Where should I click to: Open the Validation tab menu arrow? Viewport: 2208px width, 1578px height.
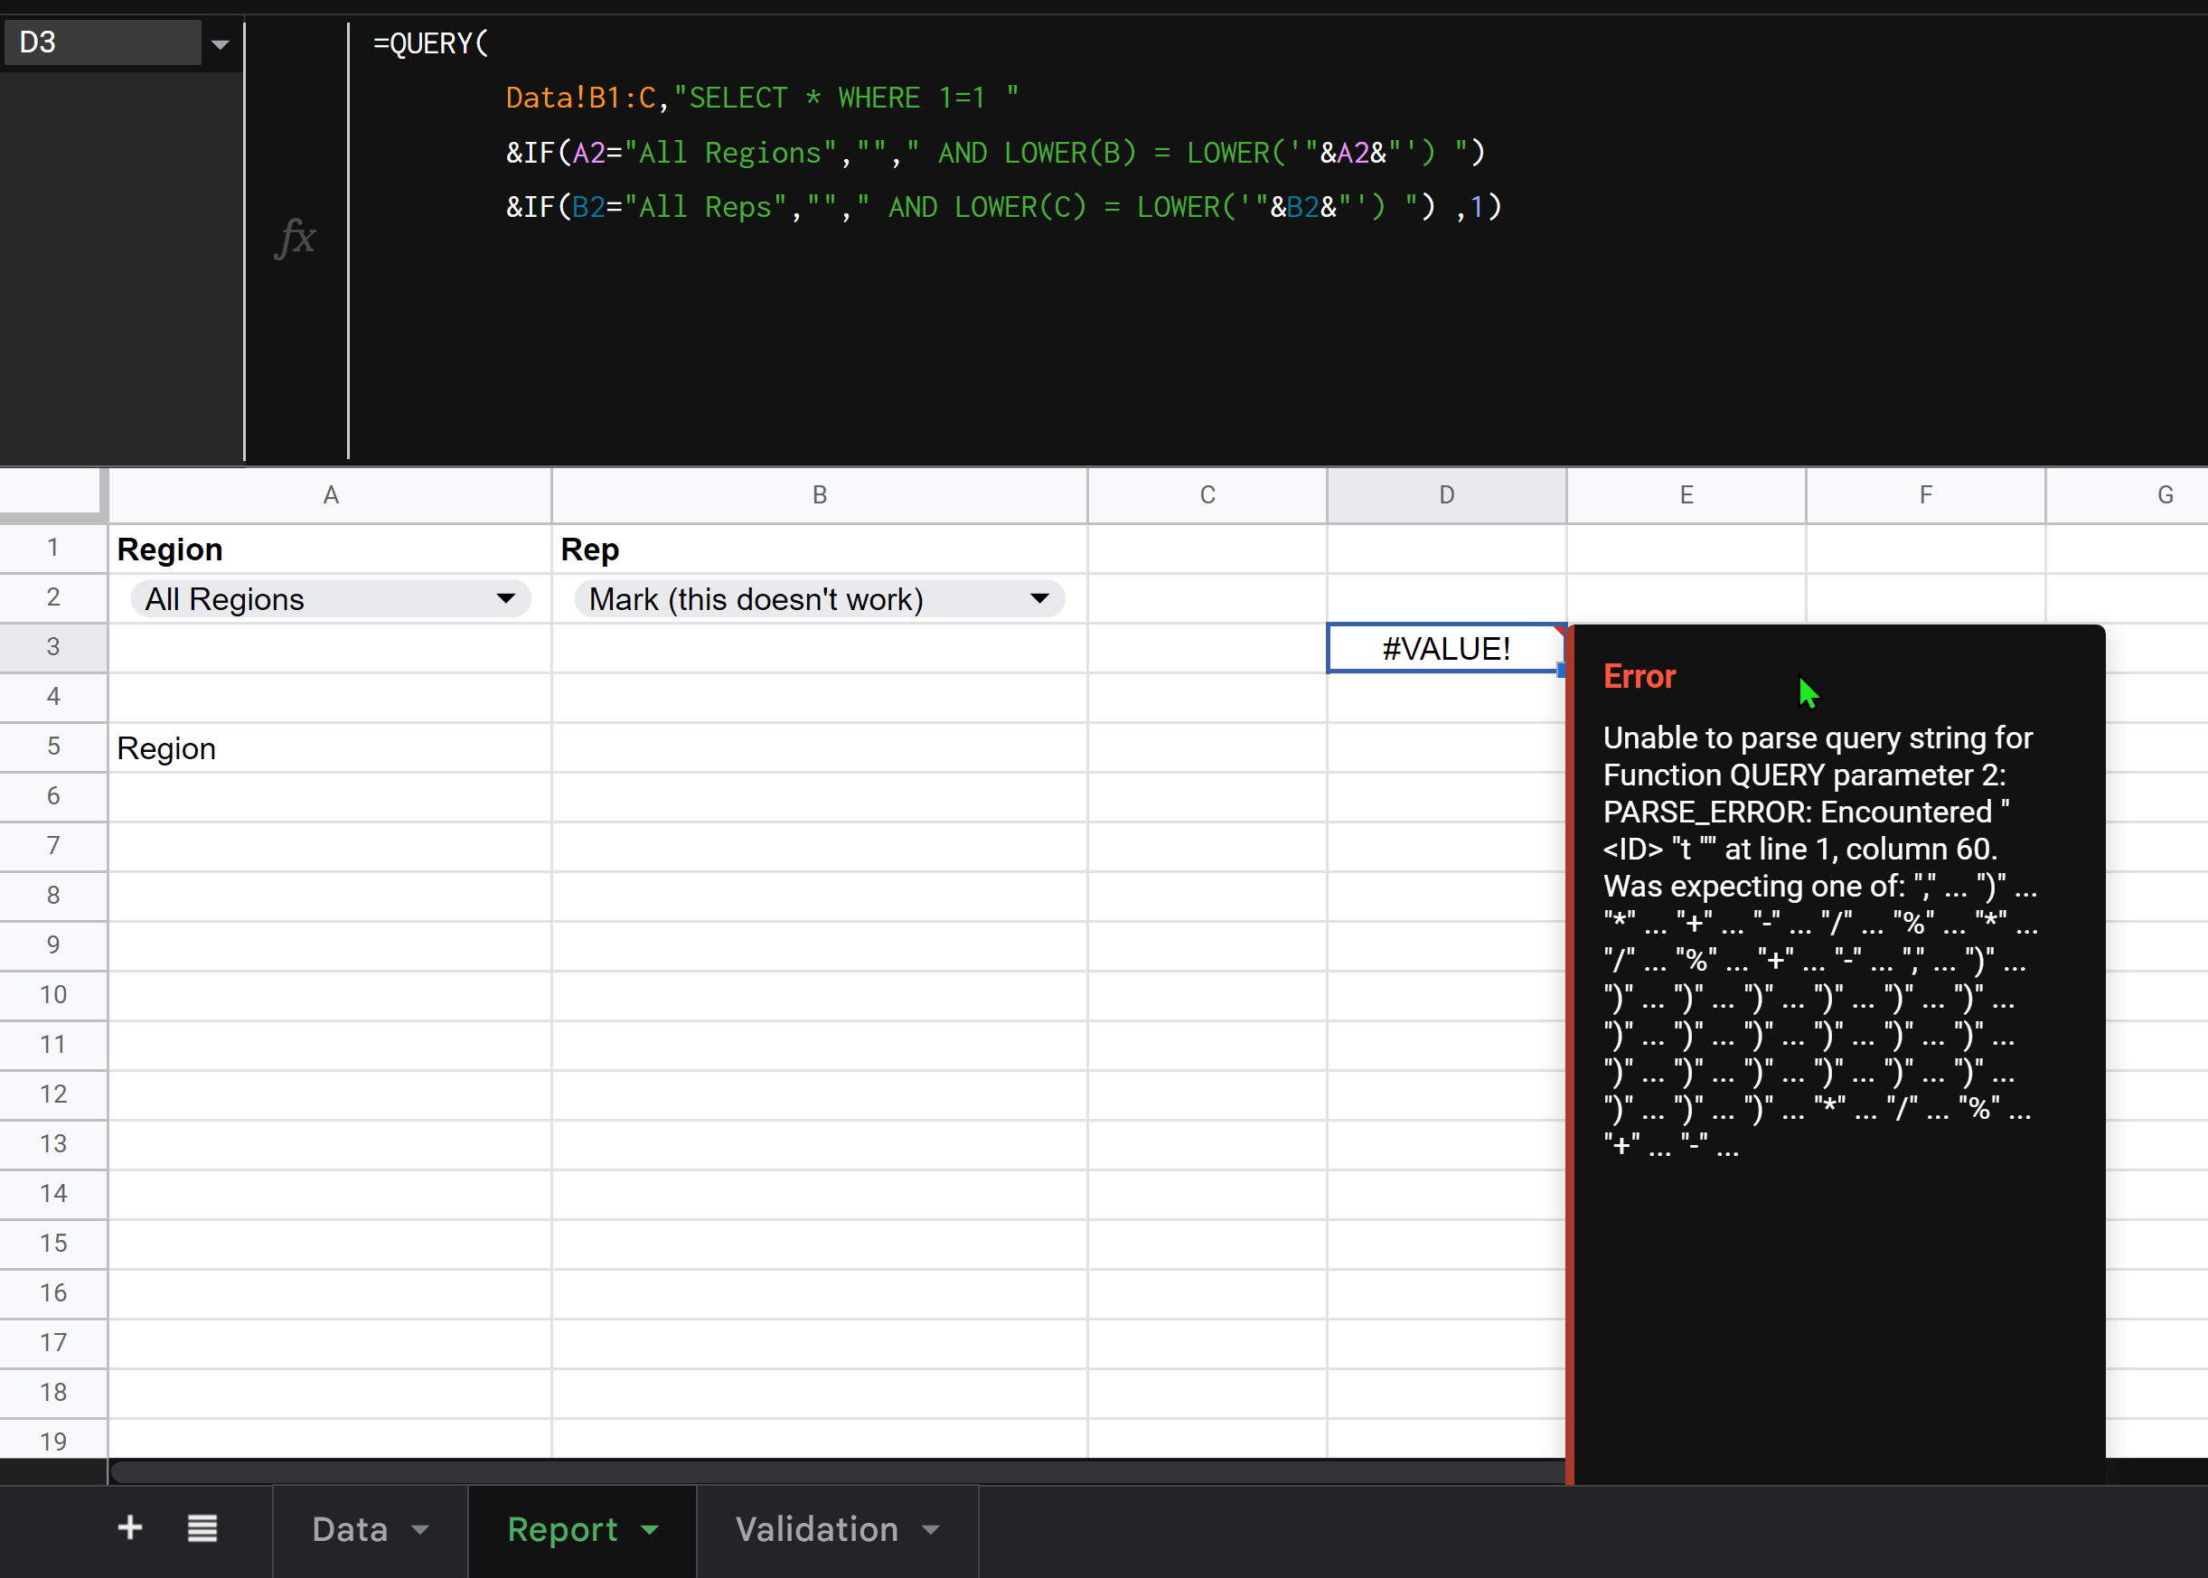point(930,1529)
